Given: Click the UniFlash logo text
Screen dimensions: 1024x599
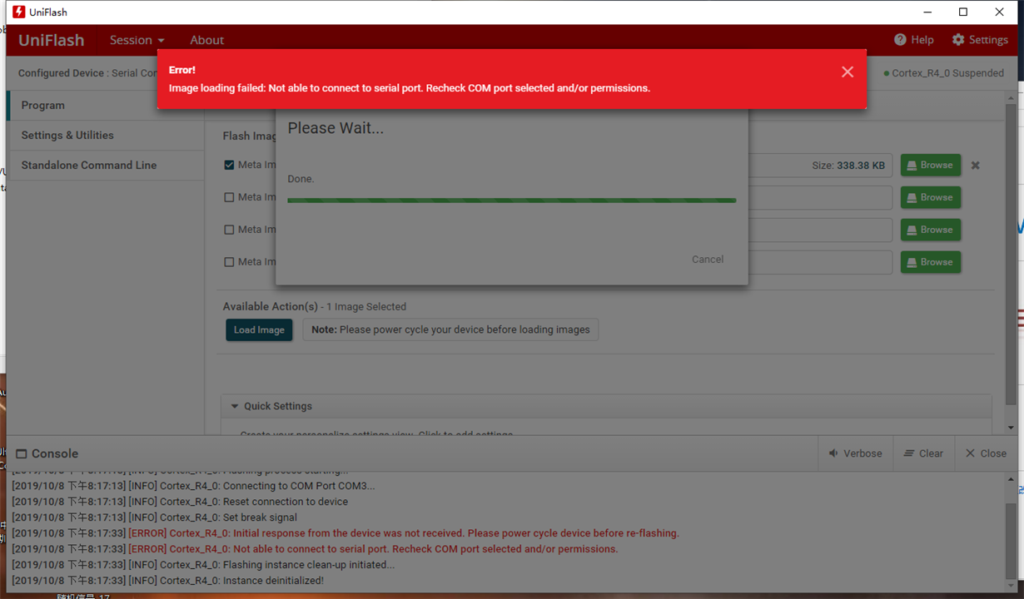Looking at the screenshot, I should click(x=52, y=40).
